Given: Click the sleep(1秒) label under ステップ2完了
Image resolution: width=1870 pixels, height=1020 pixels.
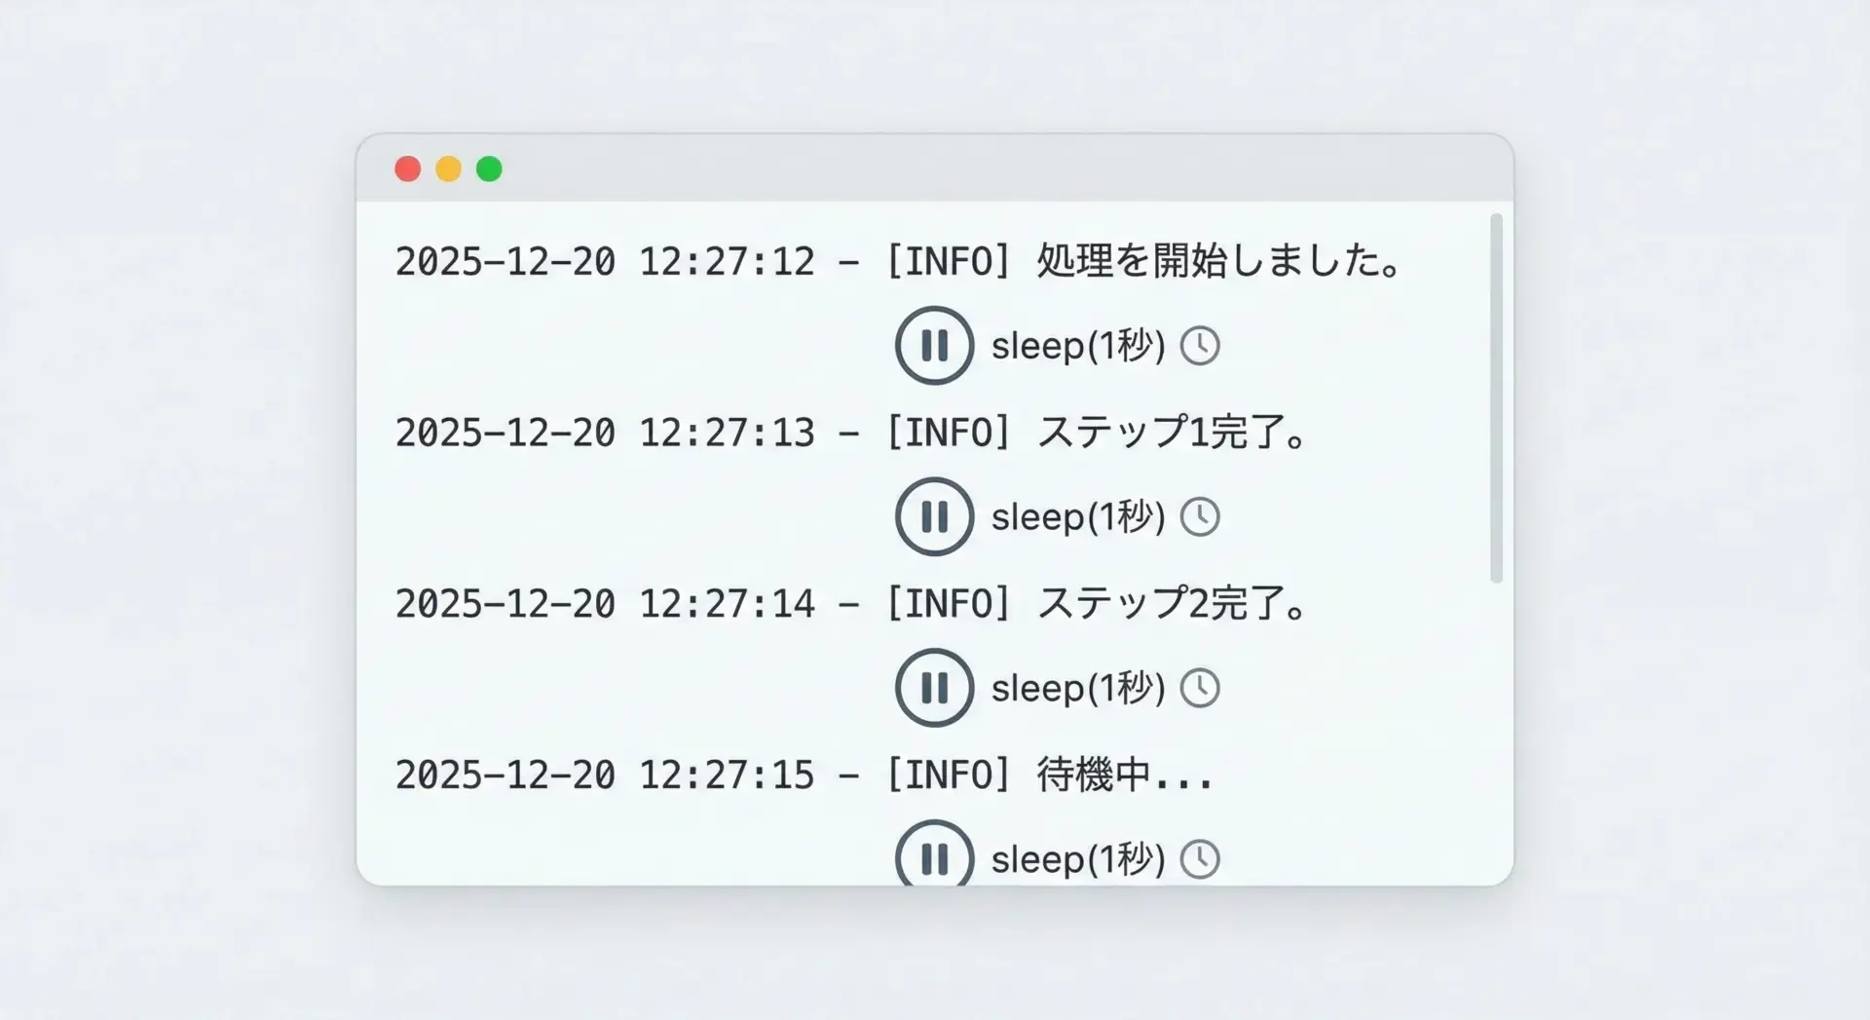Looking at the screenshot, I should coord(1078,688).
